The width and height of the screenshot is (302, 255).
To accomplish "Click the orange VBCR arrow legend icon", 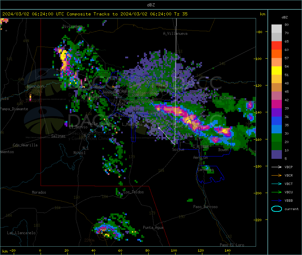I will (276, 175).
